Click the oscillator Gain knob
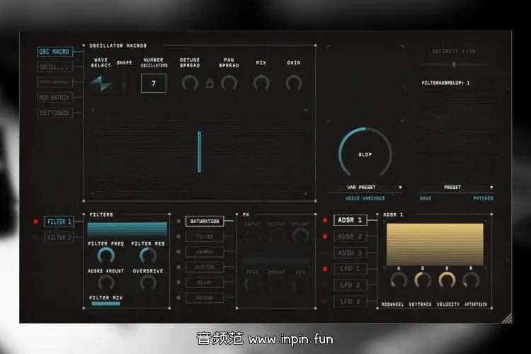Screen dimensions: 531x354 (x=294, y=83)
